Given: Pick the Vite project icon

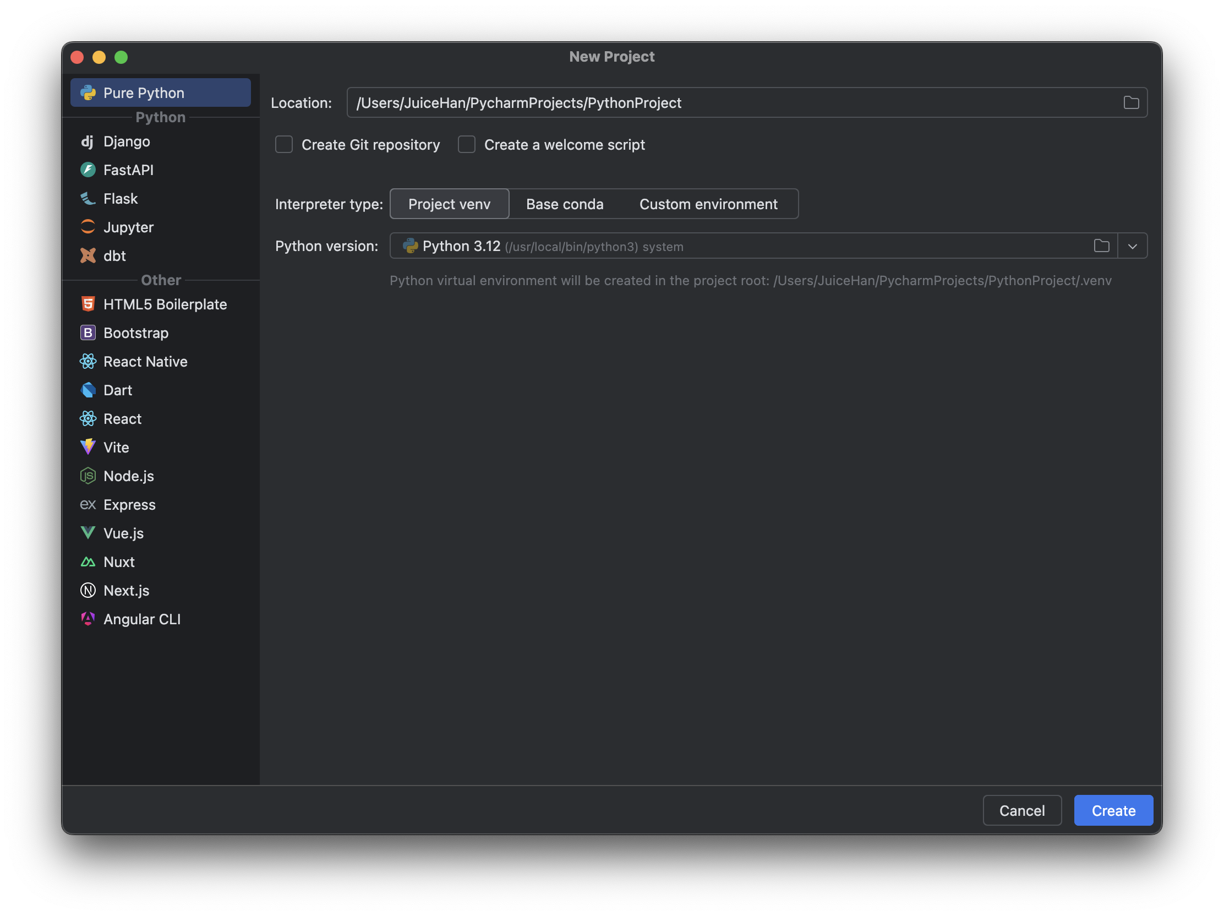Looking at the screenshot, I should (88, 447).
